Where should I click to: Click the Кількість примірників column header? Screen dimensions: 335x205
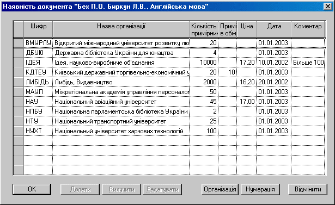point(204,29)
